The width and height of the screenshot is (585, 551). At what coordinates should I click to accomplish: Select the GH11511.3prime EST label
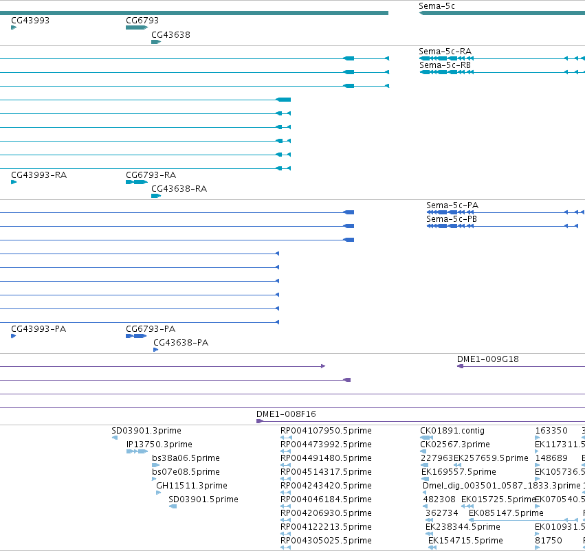[192, 486]
